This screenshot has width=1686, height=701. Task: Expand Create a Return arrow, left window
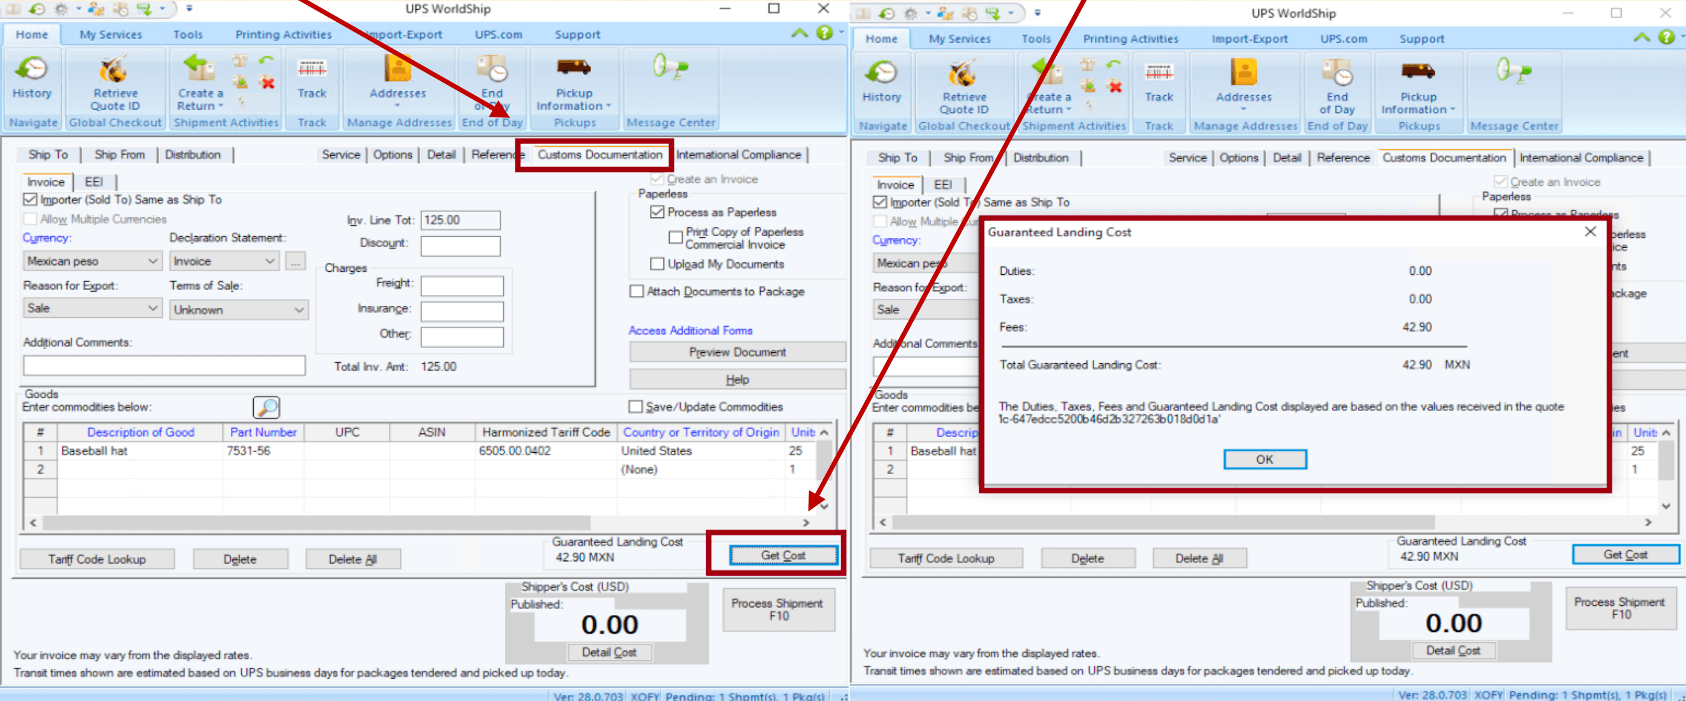[220, 106]
